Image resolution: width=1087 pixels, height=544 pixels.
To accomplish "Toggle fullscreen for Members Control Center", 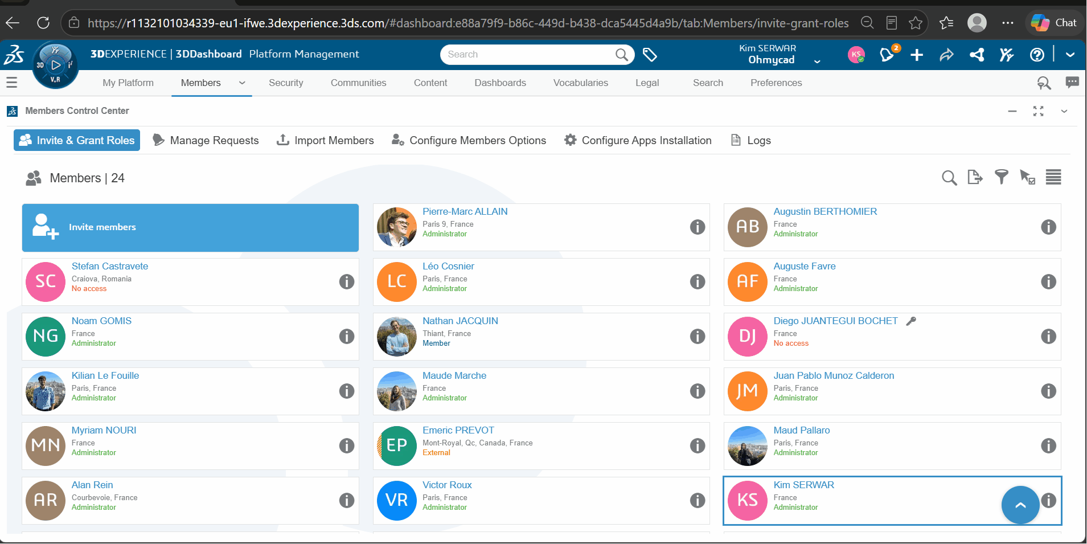I will coord(1038,111).
